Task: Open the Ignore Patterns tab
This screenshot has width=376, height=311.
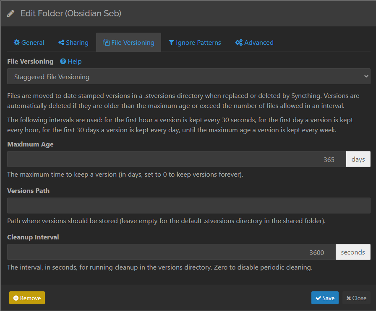Action: [195, 42]
